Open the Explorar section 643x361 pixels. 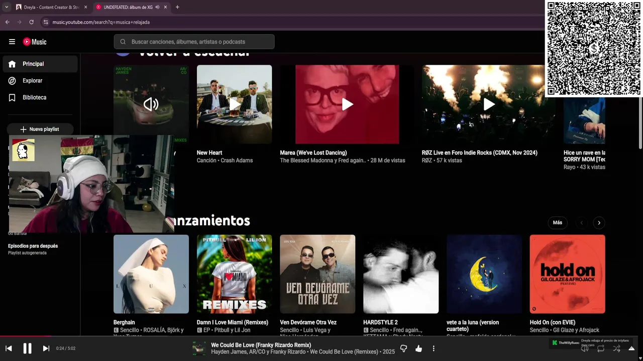pos(40,81)
